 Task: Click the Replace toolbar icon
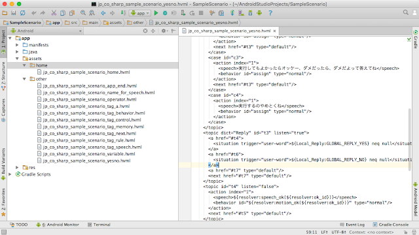pos(92,13)
